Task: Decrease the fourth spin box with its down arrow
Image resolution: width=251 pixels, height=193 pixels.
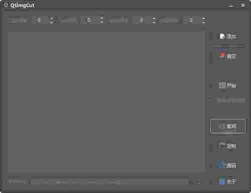Action: pyautogui.click(x=203, y=22)
